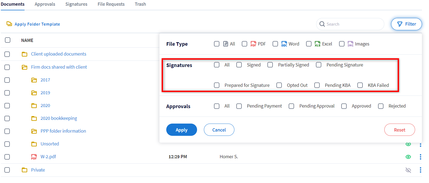
Task: Click the folder icon beside Apply Folder Template
Action: (x=9, y=24)
